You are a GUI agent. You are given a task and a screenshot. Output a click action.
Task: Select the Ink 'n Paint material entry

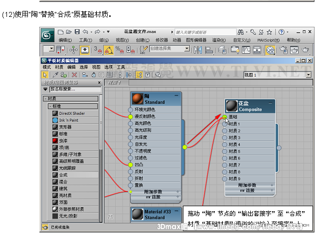[x=75, y=120]
